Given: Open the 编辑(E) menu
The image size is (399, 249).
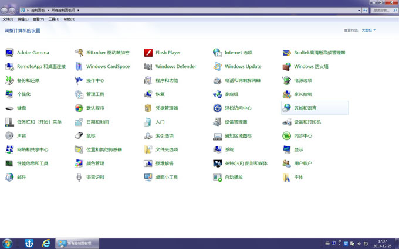Looking at the screenshot, I should 23,19.
